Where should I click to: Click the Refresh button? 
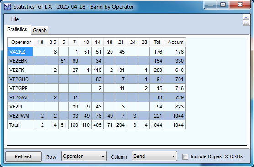[x=23, y=156]
